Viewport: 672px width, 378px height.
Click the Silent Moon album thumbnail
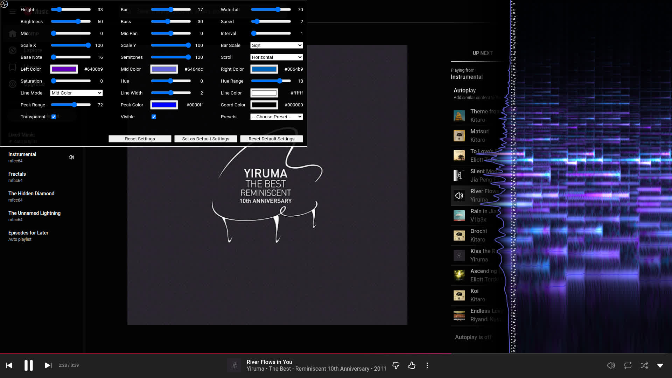pos(459,176)
